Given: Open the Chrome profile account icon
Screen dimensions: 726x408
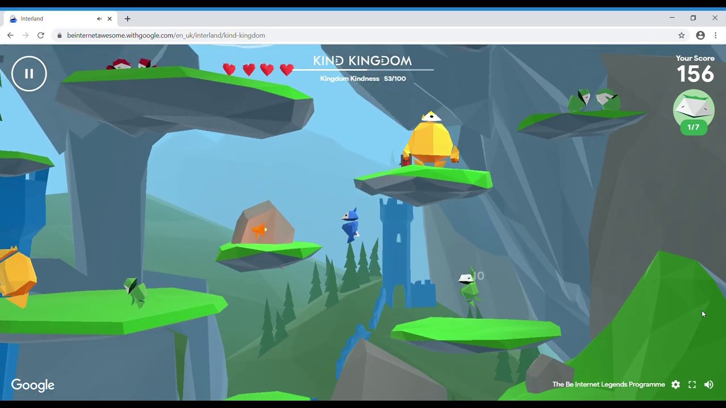Looking at the screenshot, I should coord(700,35).
